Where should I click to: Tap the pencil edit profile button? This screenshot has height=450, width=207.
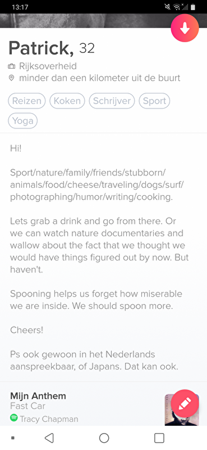pyautogui.click(x=185, y=403)
